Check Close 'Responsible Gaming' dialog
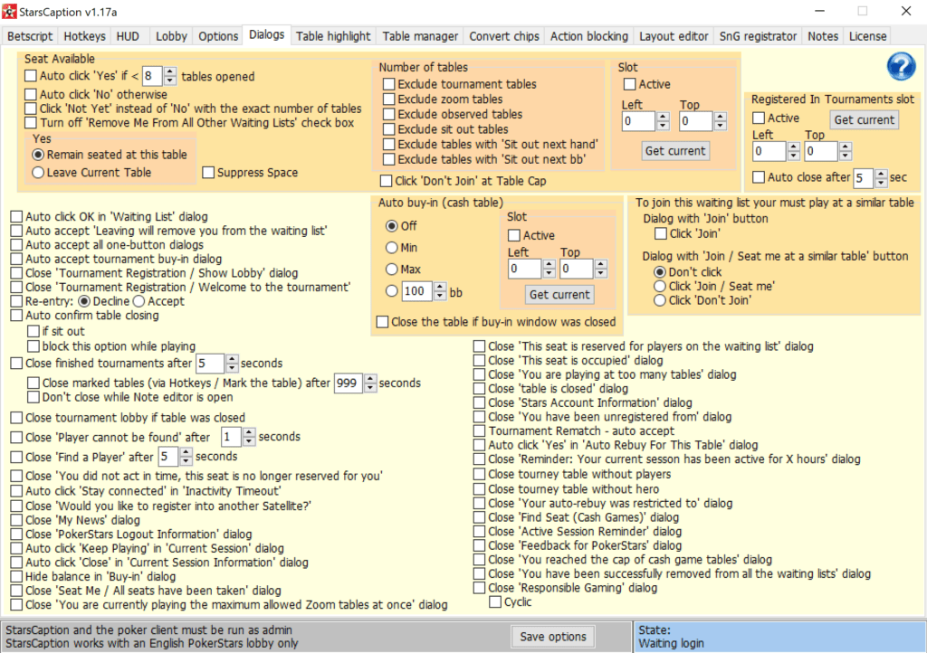This screenshot has height=653, width=927. [480, 588]
